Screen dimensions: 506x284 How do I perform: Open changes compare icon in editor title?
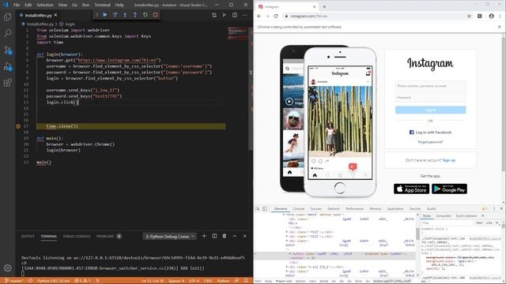pos(214,15)
